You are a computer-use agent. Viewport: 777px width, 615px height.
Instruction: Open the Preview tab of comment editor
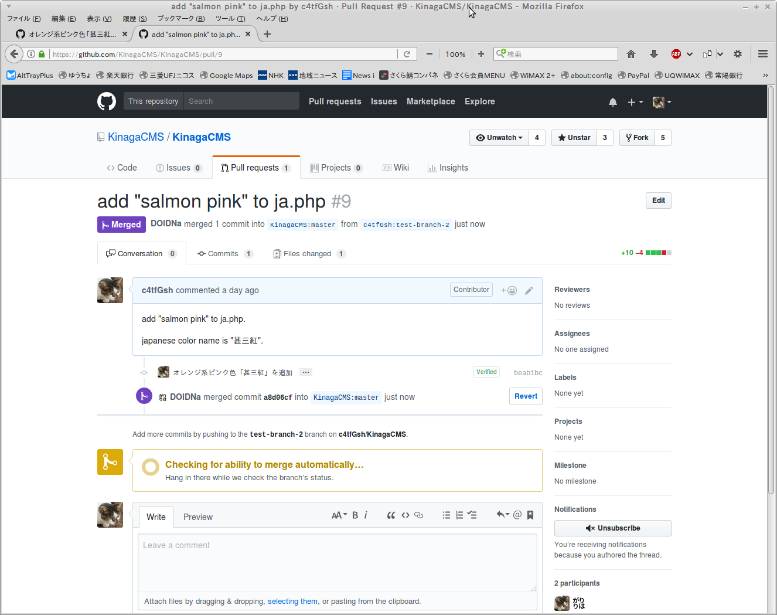197,517
